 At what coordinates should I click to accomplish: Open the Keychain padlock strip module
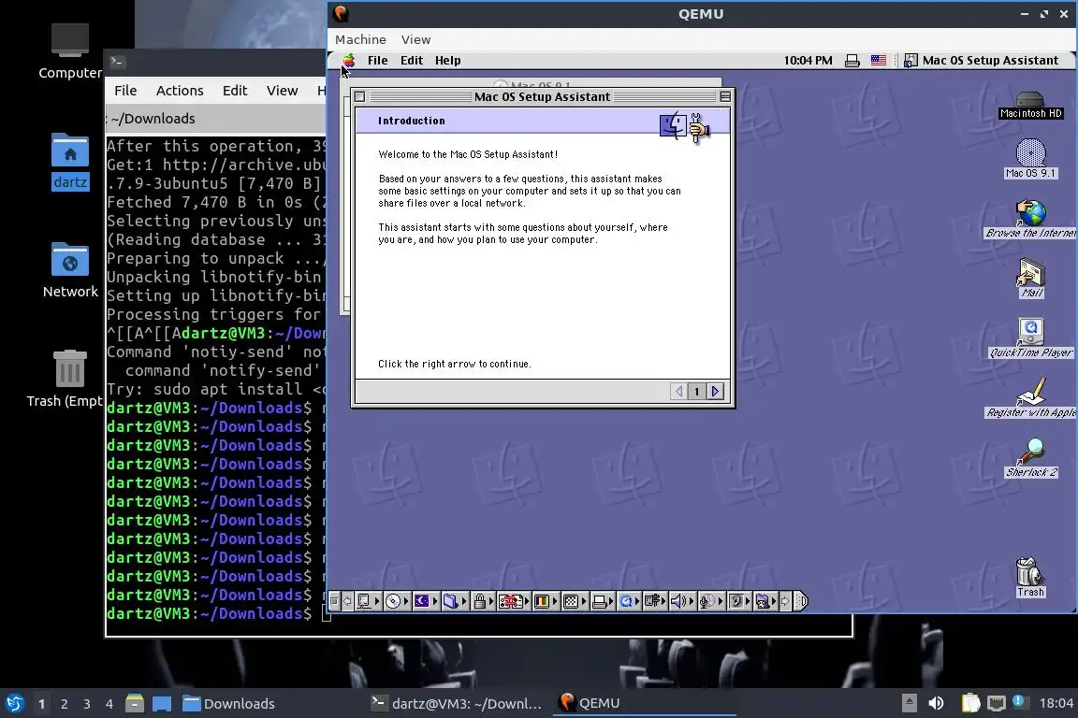(483, 601)
